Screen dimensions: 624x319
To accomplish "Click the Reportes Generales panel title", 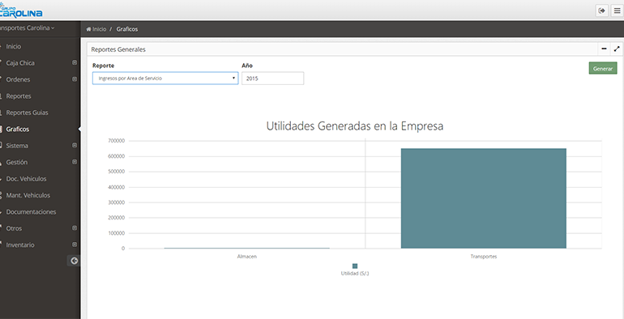I will coord(118,49).
